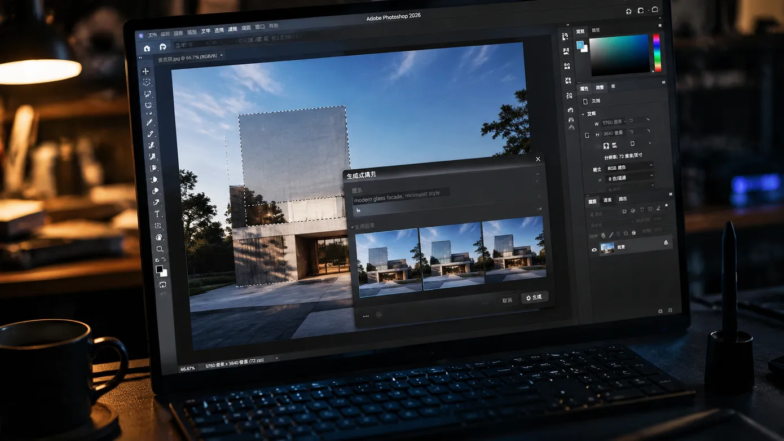
Task: Click the topmost icon in the collapsed panel strip
Action: click(565, 36)
